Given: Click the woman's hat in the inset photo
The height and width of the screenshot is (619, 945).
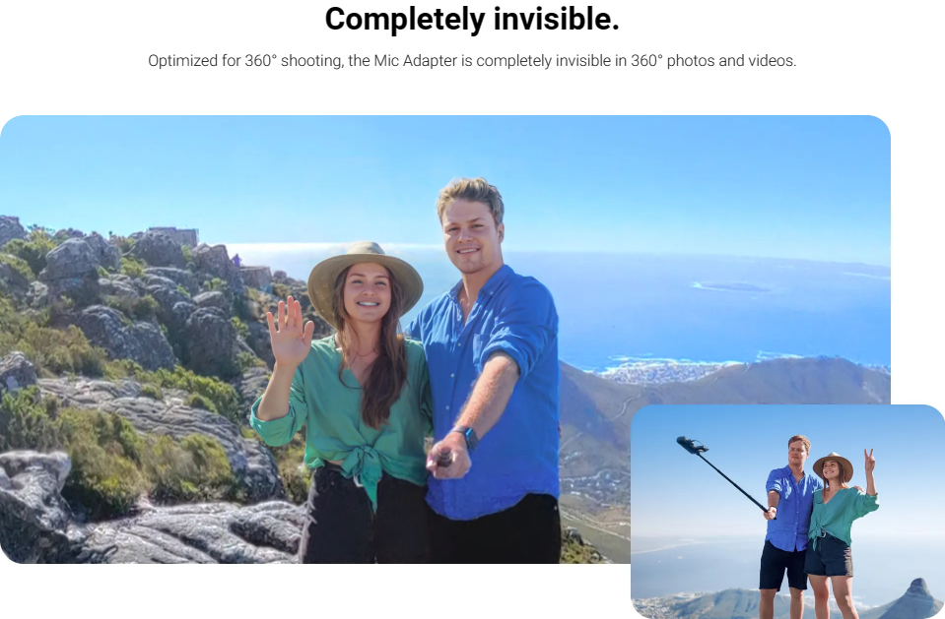Looking at the screenshot, I should click(833, 464).
